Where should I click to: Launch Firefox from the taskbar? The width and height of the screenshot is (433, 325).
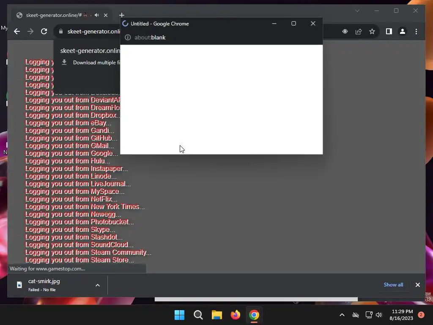(x=236, y=315)
